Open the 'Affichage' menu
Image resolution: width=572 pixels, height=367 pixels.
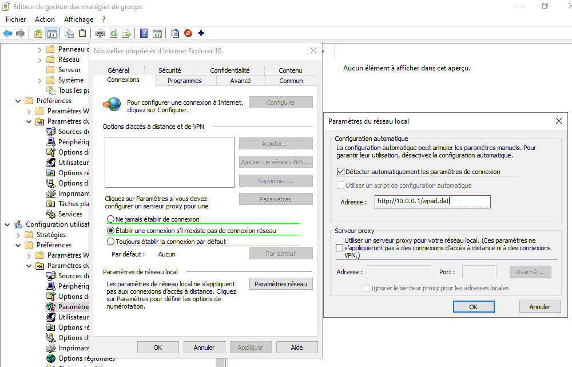(x=78, y=19)
